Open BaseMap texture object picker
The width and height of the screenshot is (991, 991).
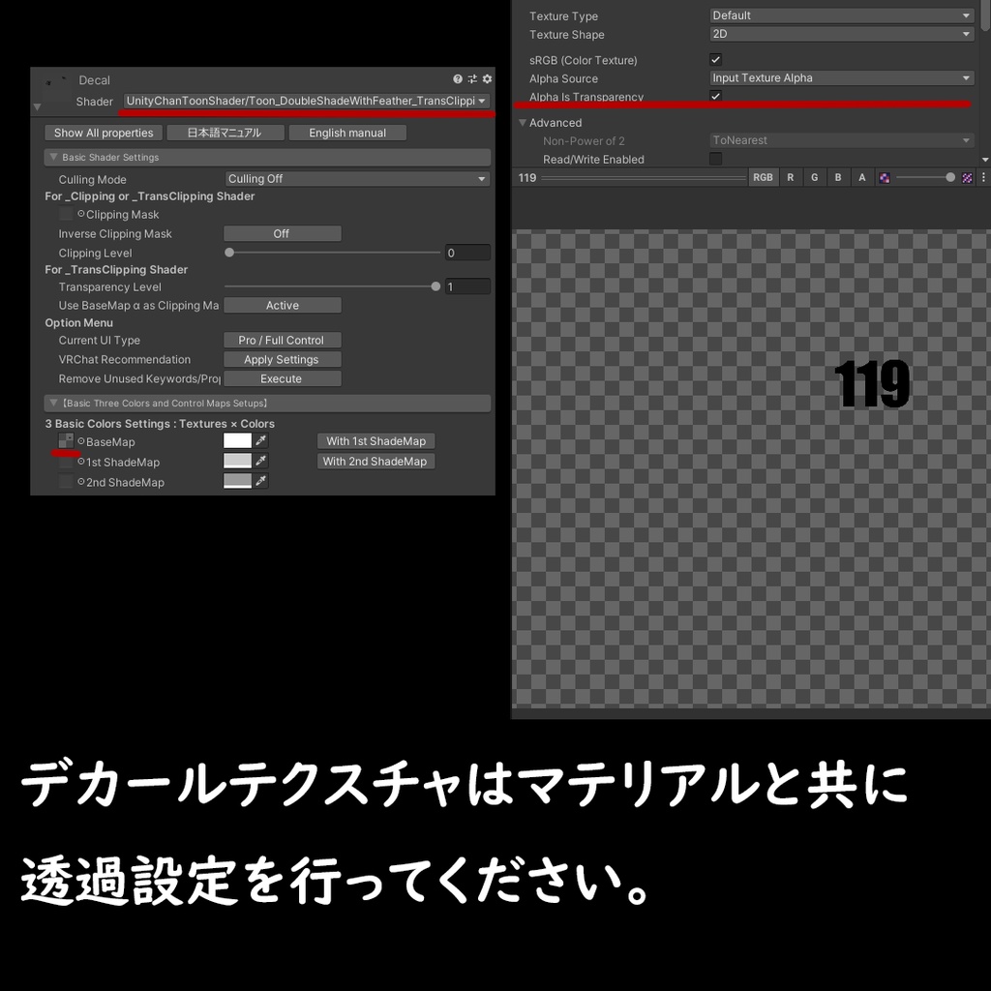[81, 441]
